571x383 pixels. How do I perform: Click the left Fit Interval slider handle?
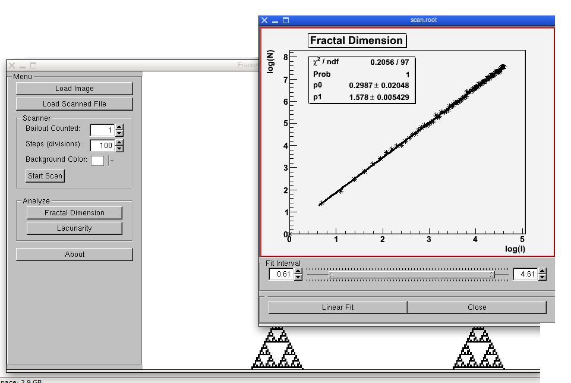point(331,275)
